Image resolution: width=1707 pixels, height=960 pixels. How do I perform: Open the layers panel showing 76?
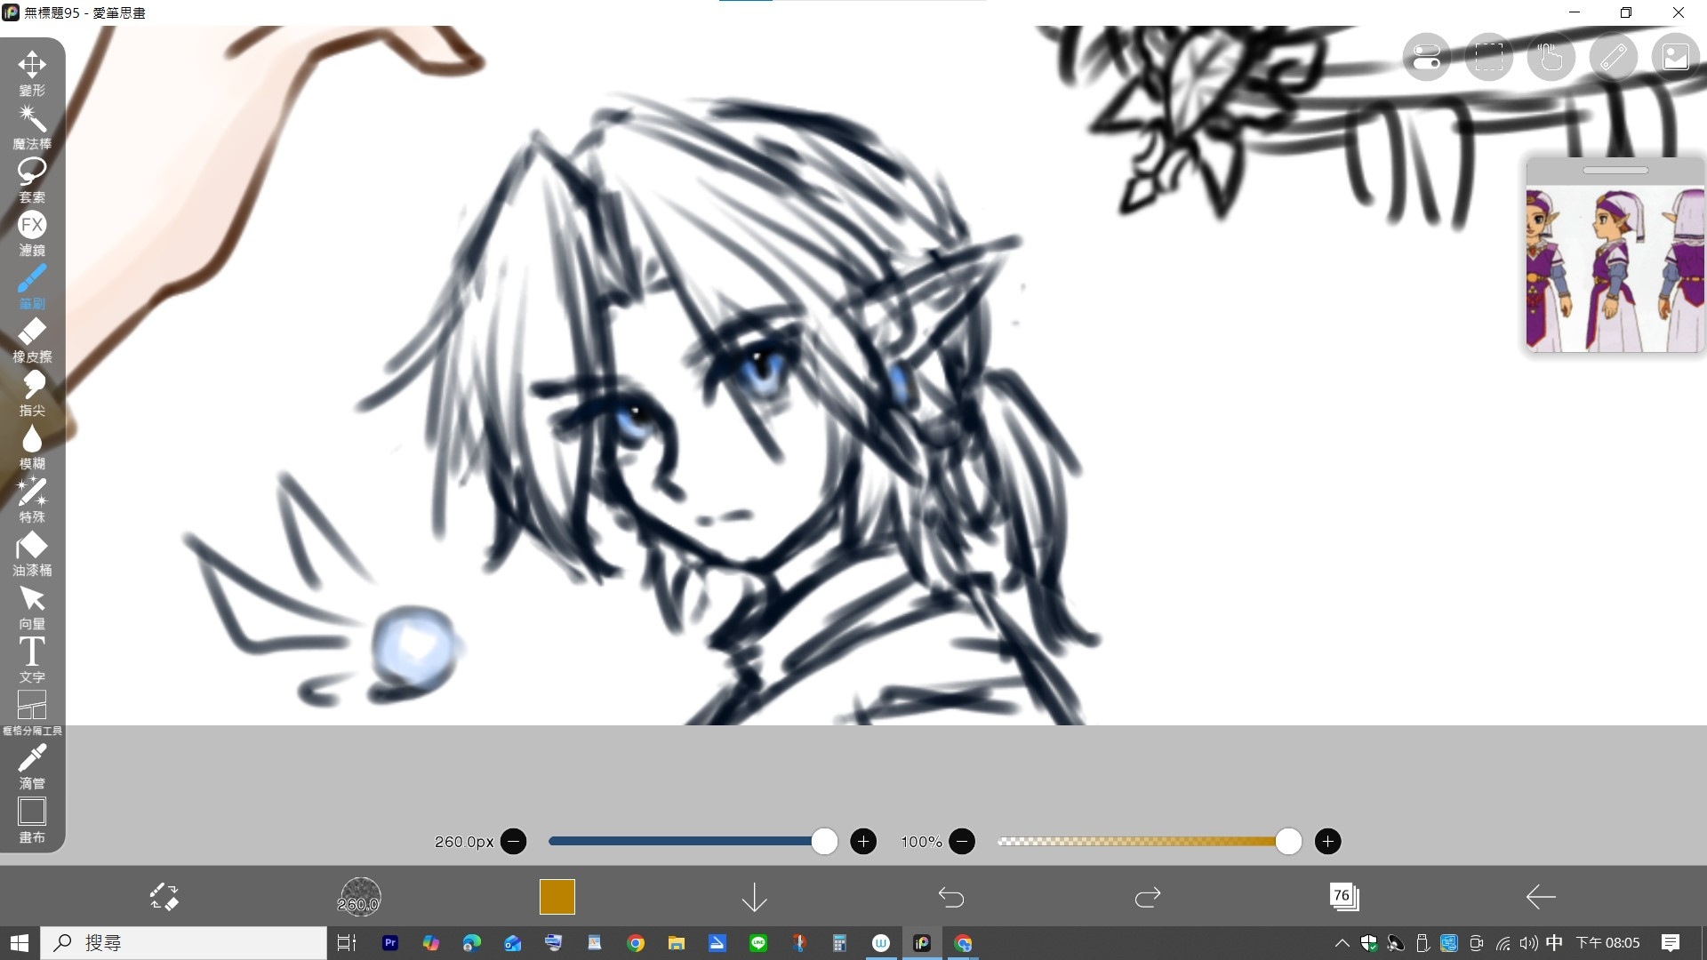[1343, 897]
